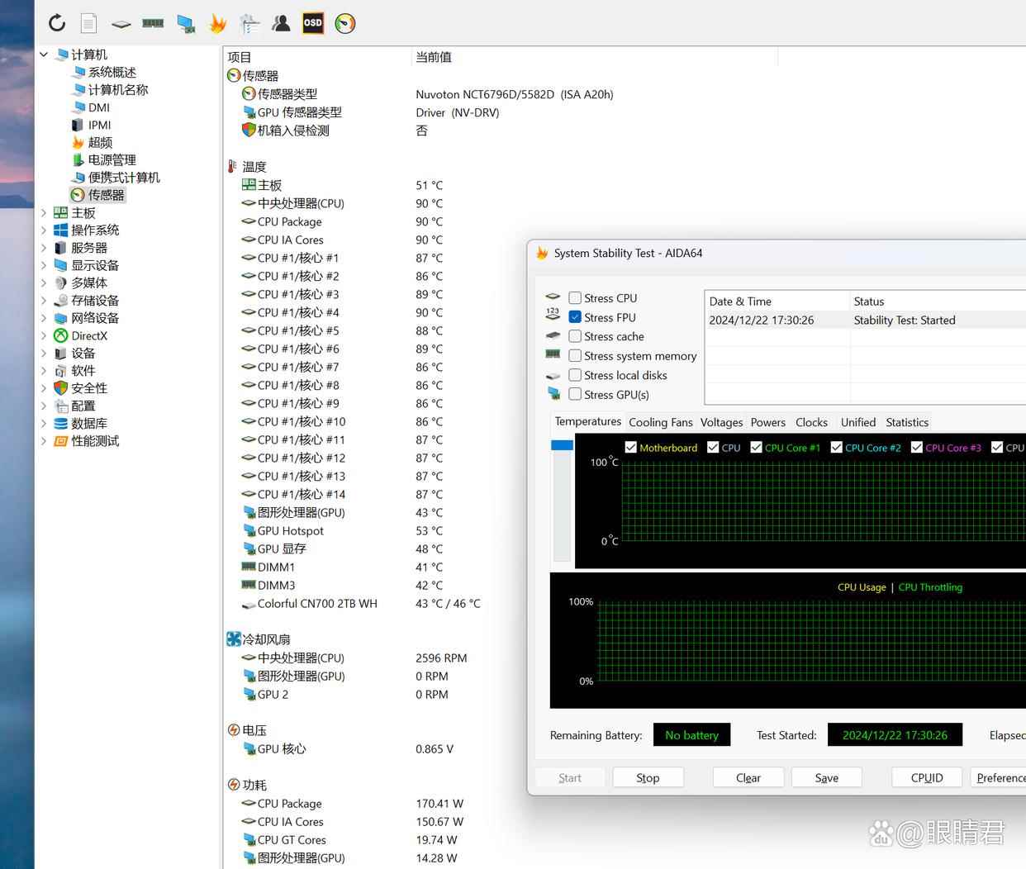Click the 冷却风扇 fan icon
Viewport: 1026px width, 869px height.
tap(234, 639)
